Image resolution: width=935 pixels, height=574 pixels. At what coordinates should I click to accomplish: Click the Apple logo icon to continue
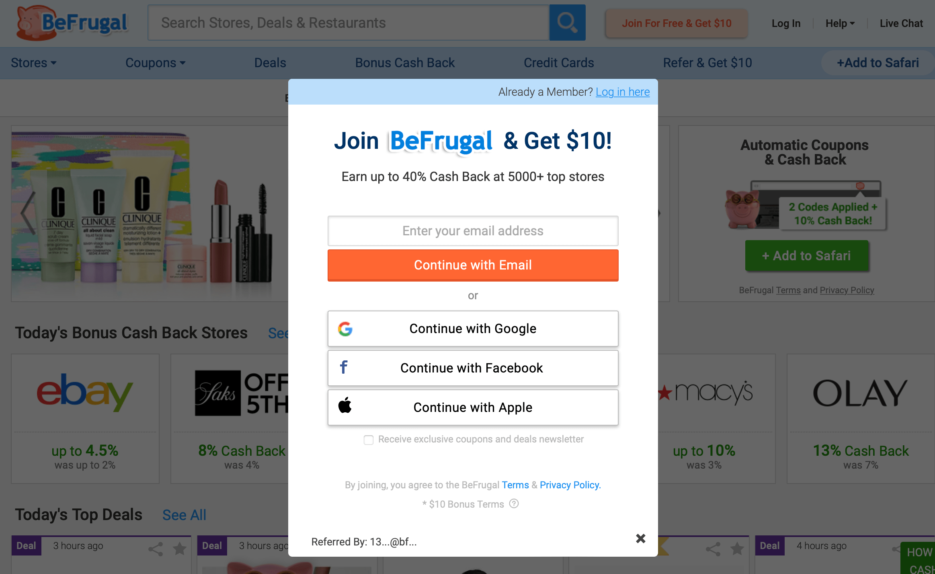pos(345,407)
